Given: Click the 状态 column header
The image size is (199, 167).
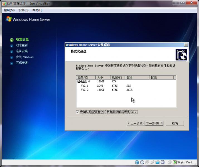Looking at the screenshot, I should 161,77.
